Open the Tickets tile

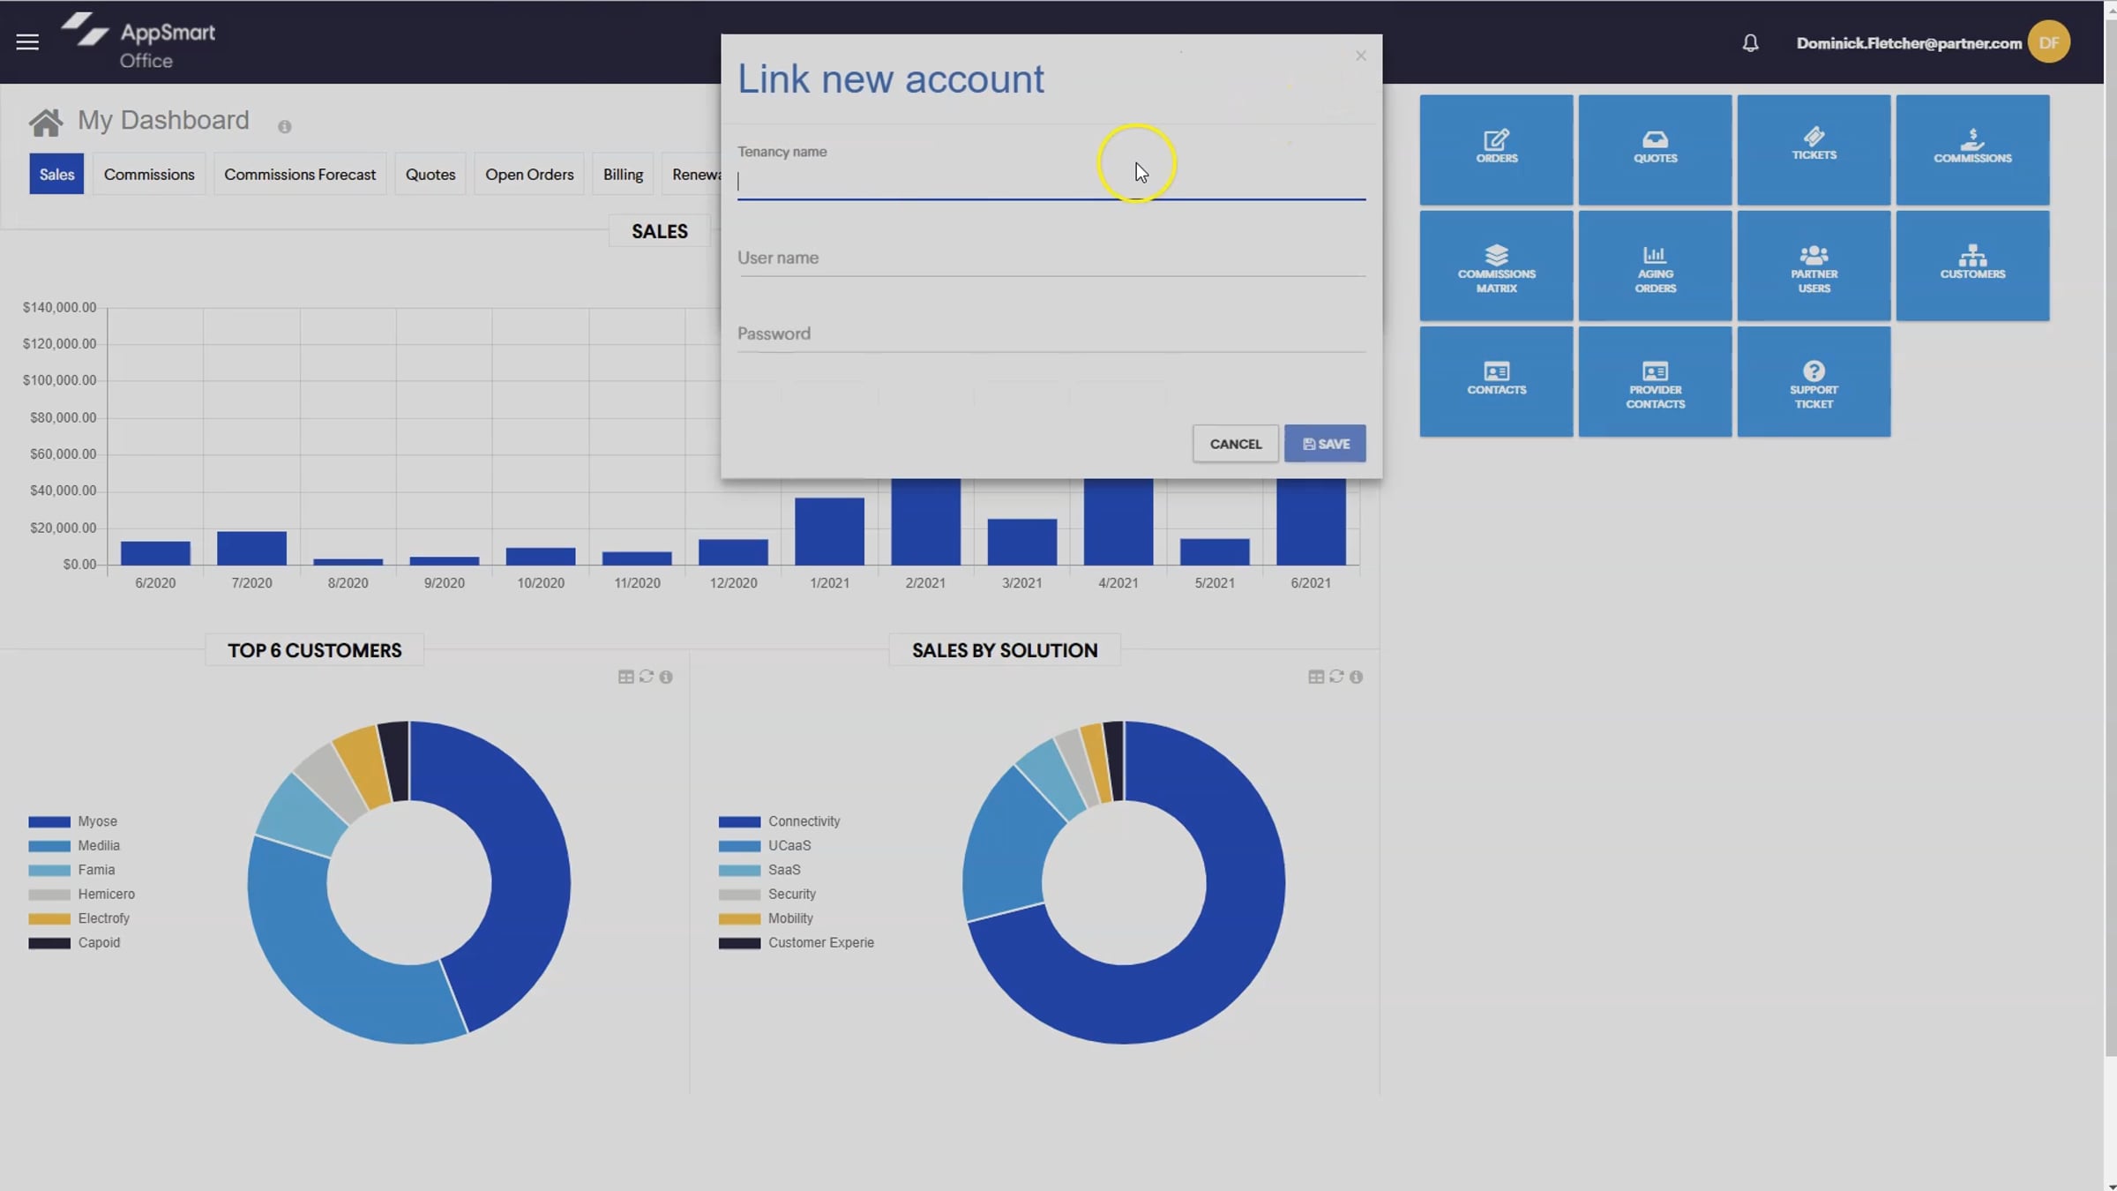point(1814,149)
